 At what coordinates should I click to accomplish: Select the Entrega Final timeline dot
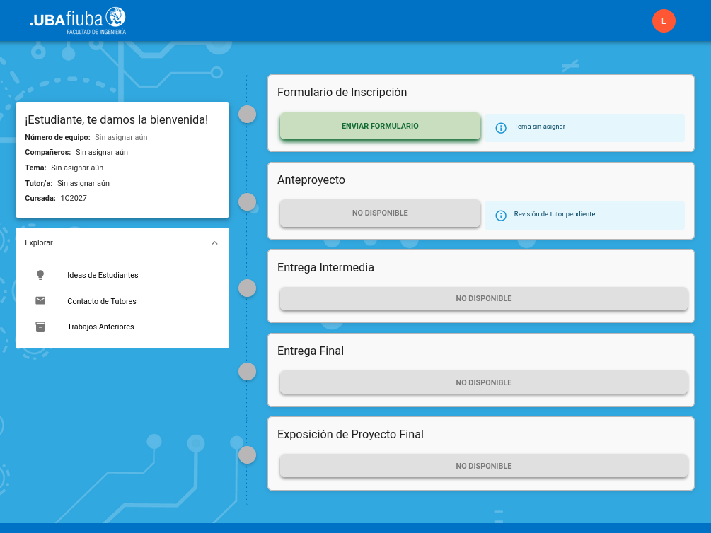tap(247, 371)
